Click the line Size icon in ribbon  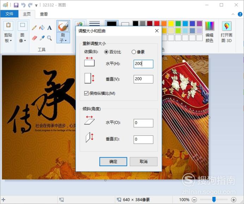point(94,23)
